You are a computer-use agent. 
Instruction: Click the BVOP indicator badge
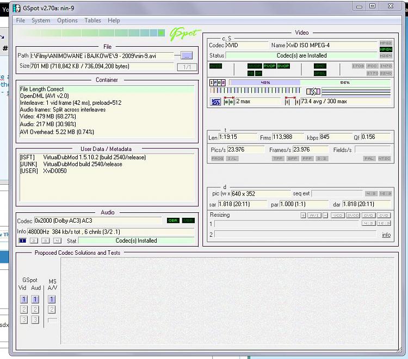(x=283, y=66)
